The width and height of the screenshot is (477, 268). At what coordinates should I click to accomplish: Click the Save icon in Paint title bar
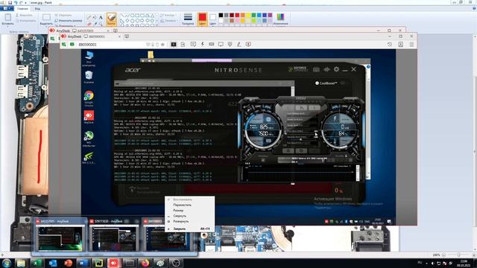(x=9, y=3)
